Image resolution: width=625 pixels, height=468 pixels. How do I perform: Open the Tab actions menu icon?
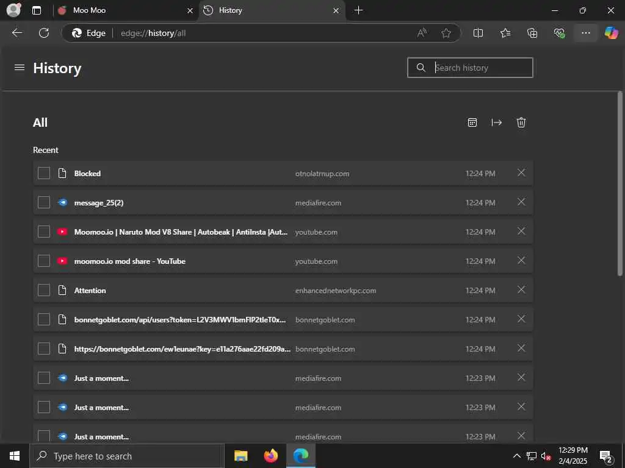[x=37, y=10]
